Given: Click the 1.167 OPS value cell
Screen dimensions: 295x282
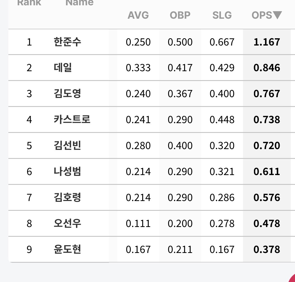Looking at the screenshot, I should click(267, 42).
